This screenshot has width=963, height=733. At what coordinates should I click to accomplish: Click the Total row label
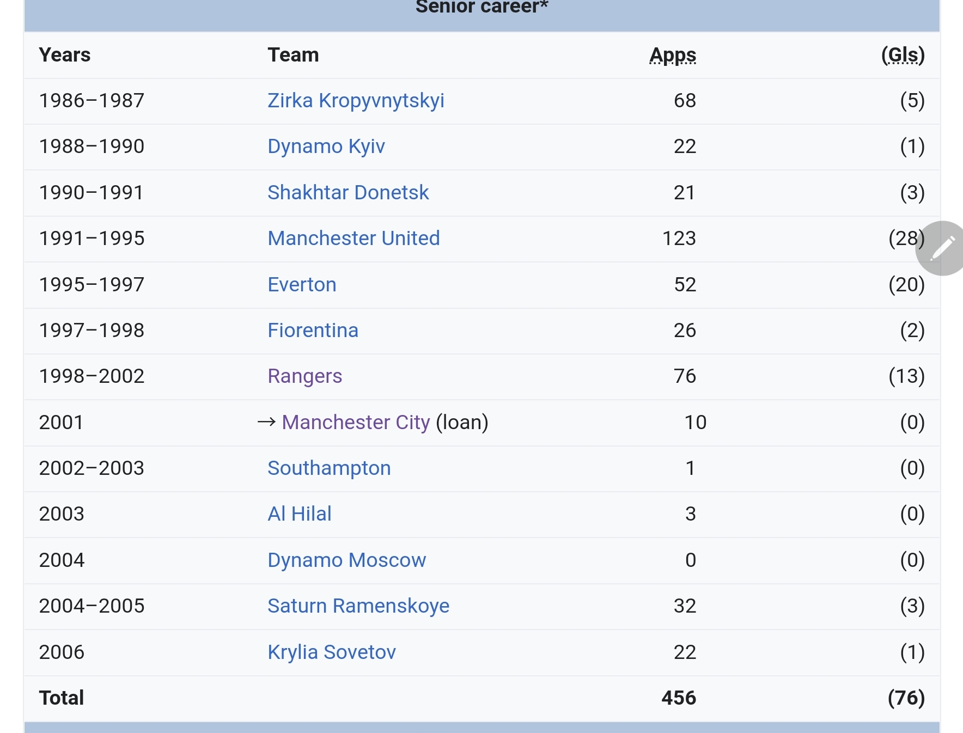click(x=62, y=698)
